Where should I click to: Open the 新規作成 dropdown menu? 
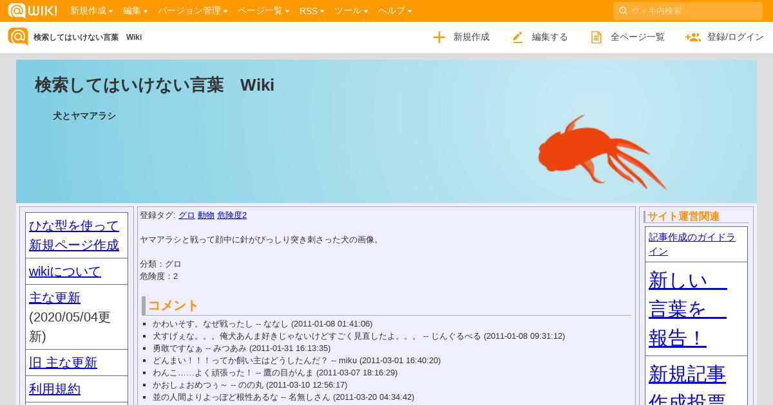[x=91, y=11]
